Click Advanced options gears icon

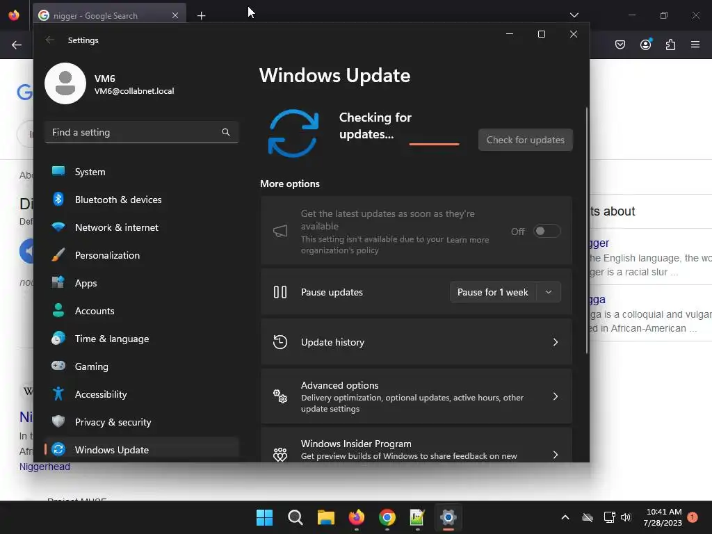pyautogui.click(x=280, y=396)
